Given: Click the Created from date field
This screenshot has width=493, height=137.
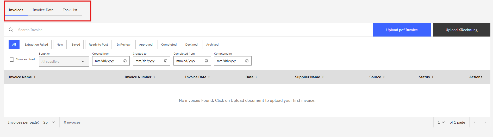Looking at the screenshot, I should coord(111,61).
